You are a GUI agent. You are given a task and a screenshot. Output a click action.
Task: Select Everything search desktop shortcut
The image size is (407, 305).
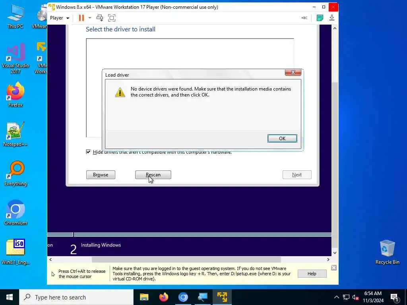coord(16,174)
